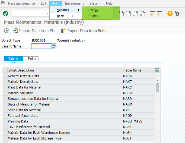
Task: Select the Plant Data for Material row
Action: click(5, 87)
